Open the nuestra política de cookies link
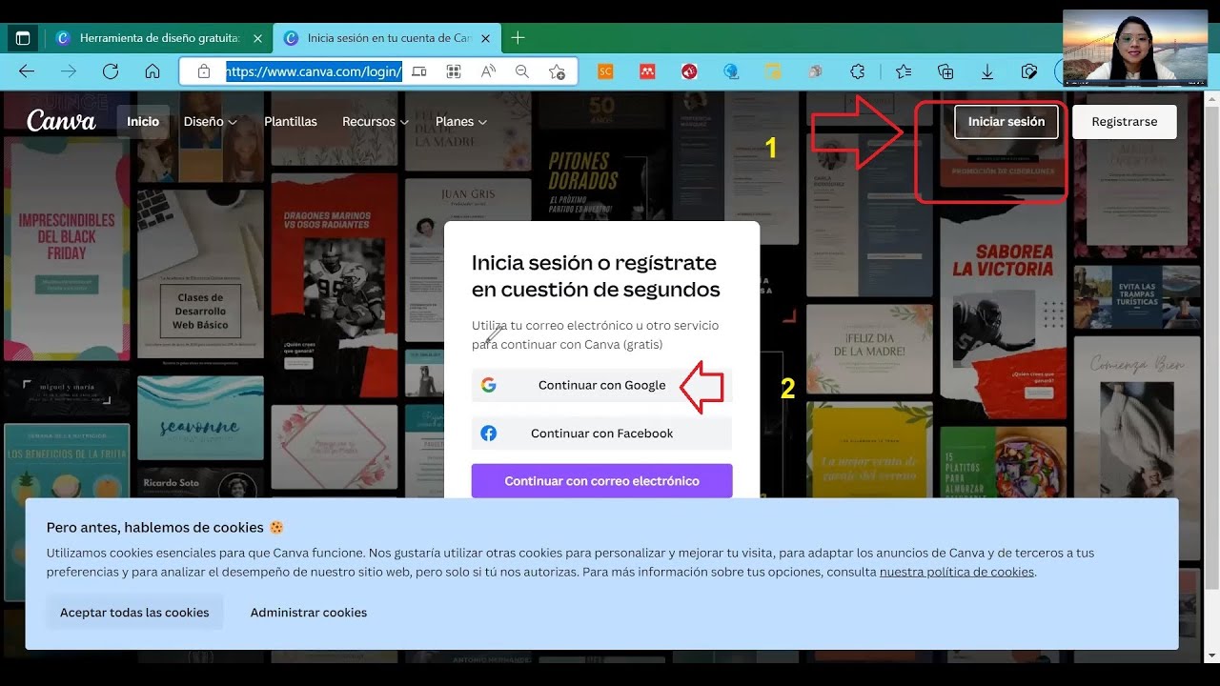This screenshot has width=1220, height=686. pyautogui.click(x=957, y=573)
